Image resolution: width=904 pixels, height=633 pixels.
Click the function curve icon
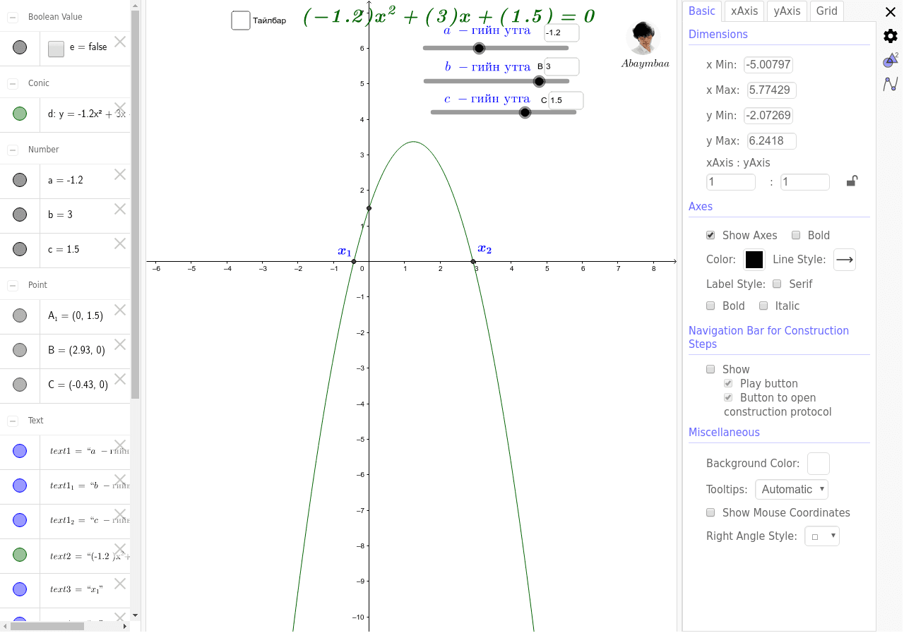(891, 85)
